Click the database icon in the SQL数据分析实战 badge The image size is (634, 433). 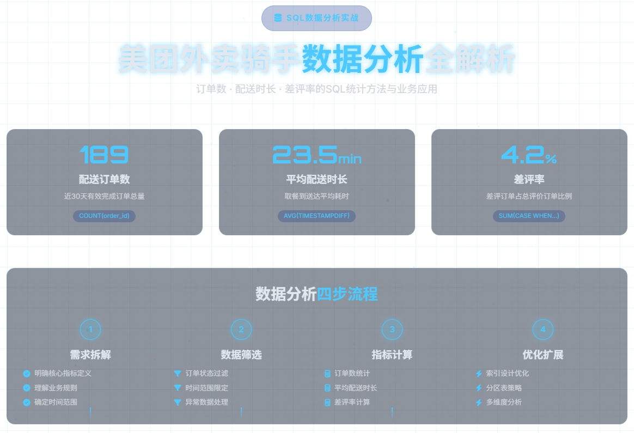tap(278, 18)
